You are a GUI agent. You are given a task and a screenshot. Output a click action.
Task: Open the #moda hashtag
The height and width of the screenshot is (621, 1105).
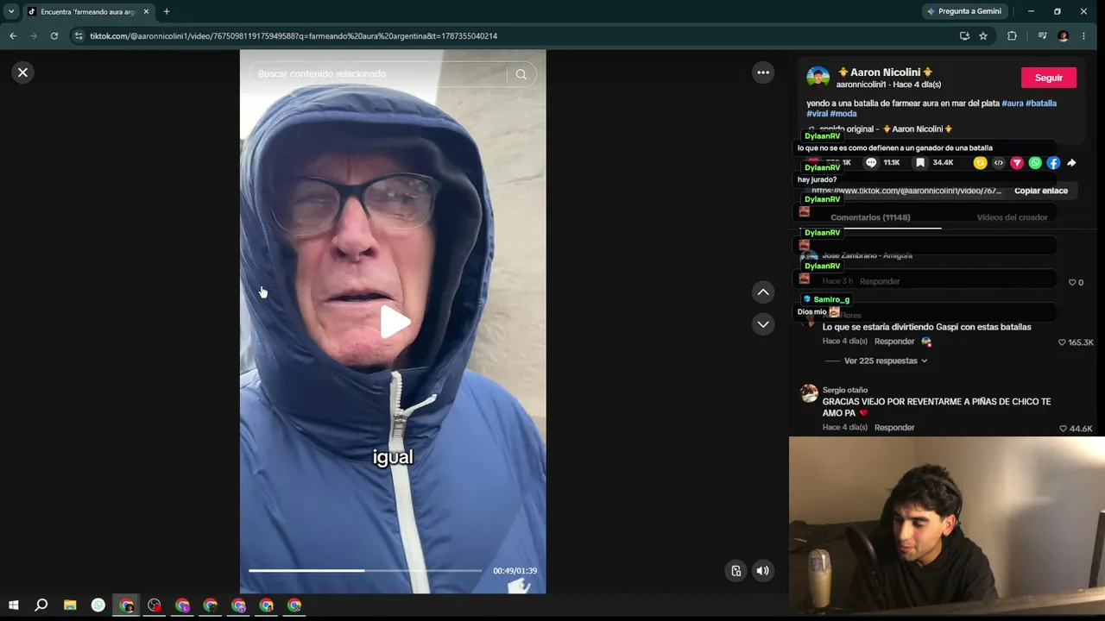843,114
